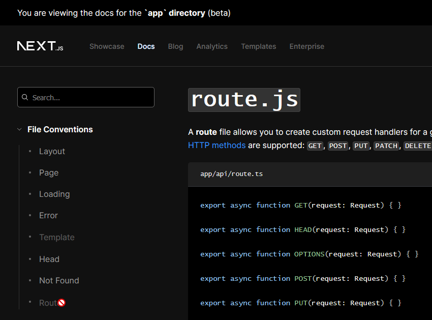Open the Enterprise page

pos(306,46)
